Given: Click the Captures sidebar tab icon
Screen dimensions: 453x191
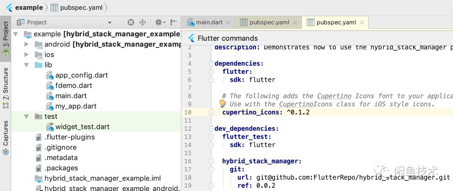Looking at the screenshot, I should tap(5, 152).
